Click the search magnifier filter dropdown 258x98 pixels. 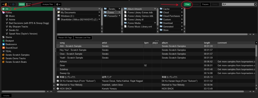(224, 4)
